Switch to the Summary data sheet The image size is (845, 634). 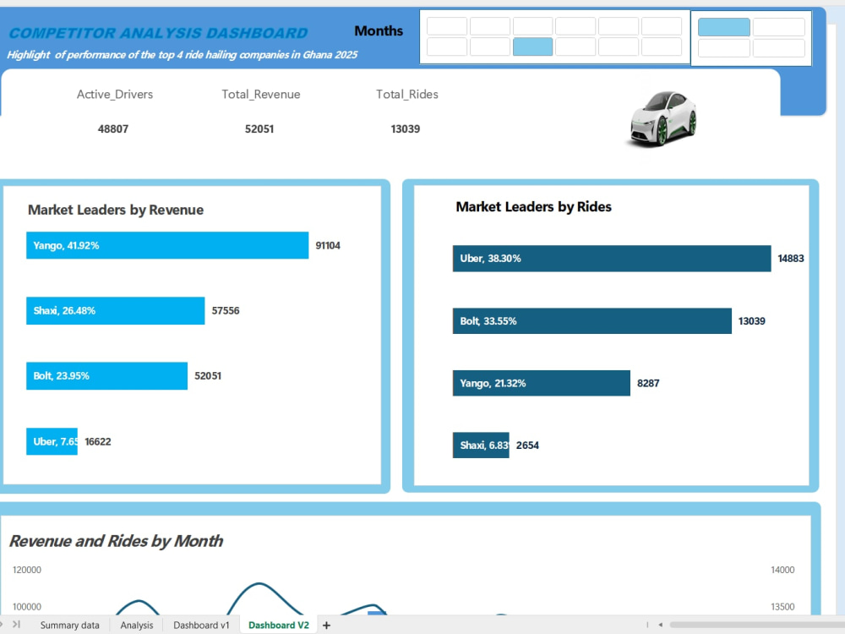click(x=71, y=625)
